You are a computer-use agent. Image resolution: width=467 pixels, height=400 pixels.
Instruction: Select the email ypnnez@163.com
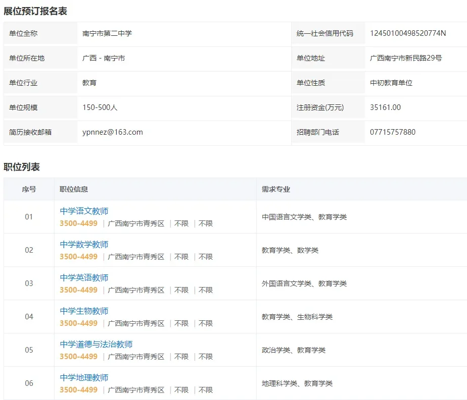113,132
